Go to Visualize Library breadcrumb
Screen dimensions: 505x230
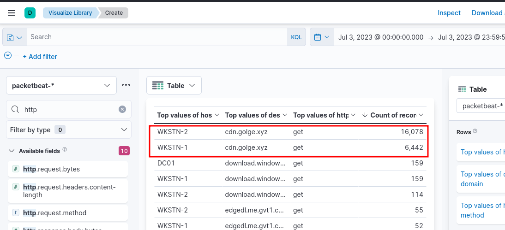(x=70, y=13)
